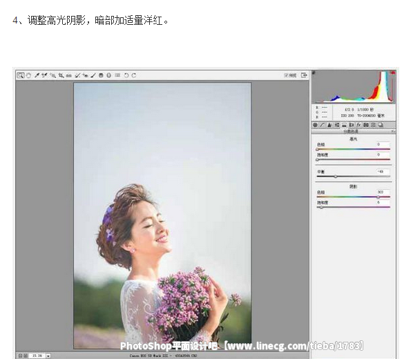Toggle shadow clipping warning in histogram
Image resolution: width=402 pixels, height=359 pixels.
coord(314,72)
